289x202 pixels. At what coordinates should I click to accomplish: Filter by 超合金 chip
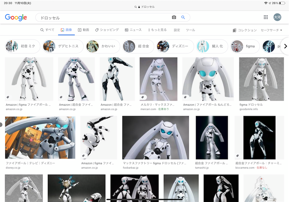pyautogui.click(x=138, y=46)
